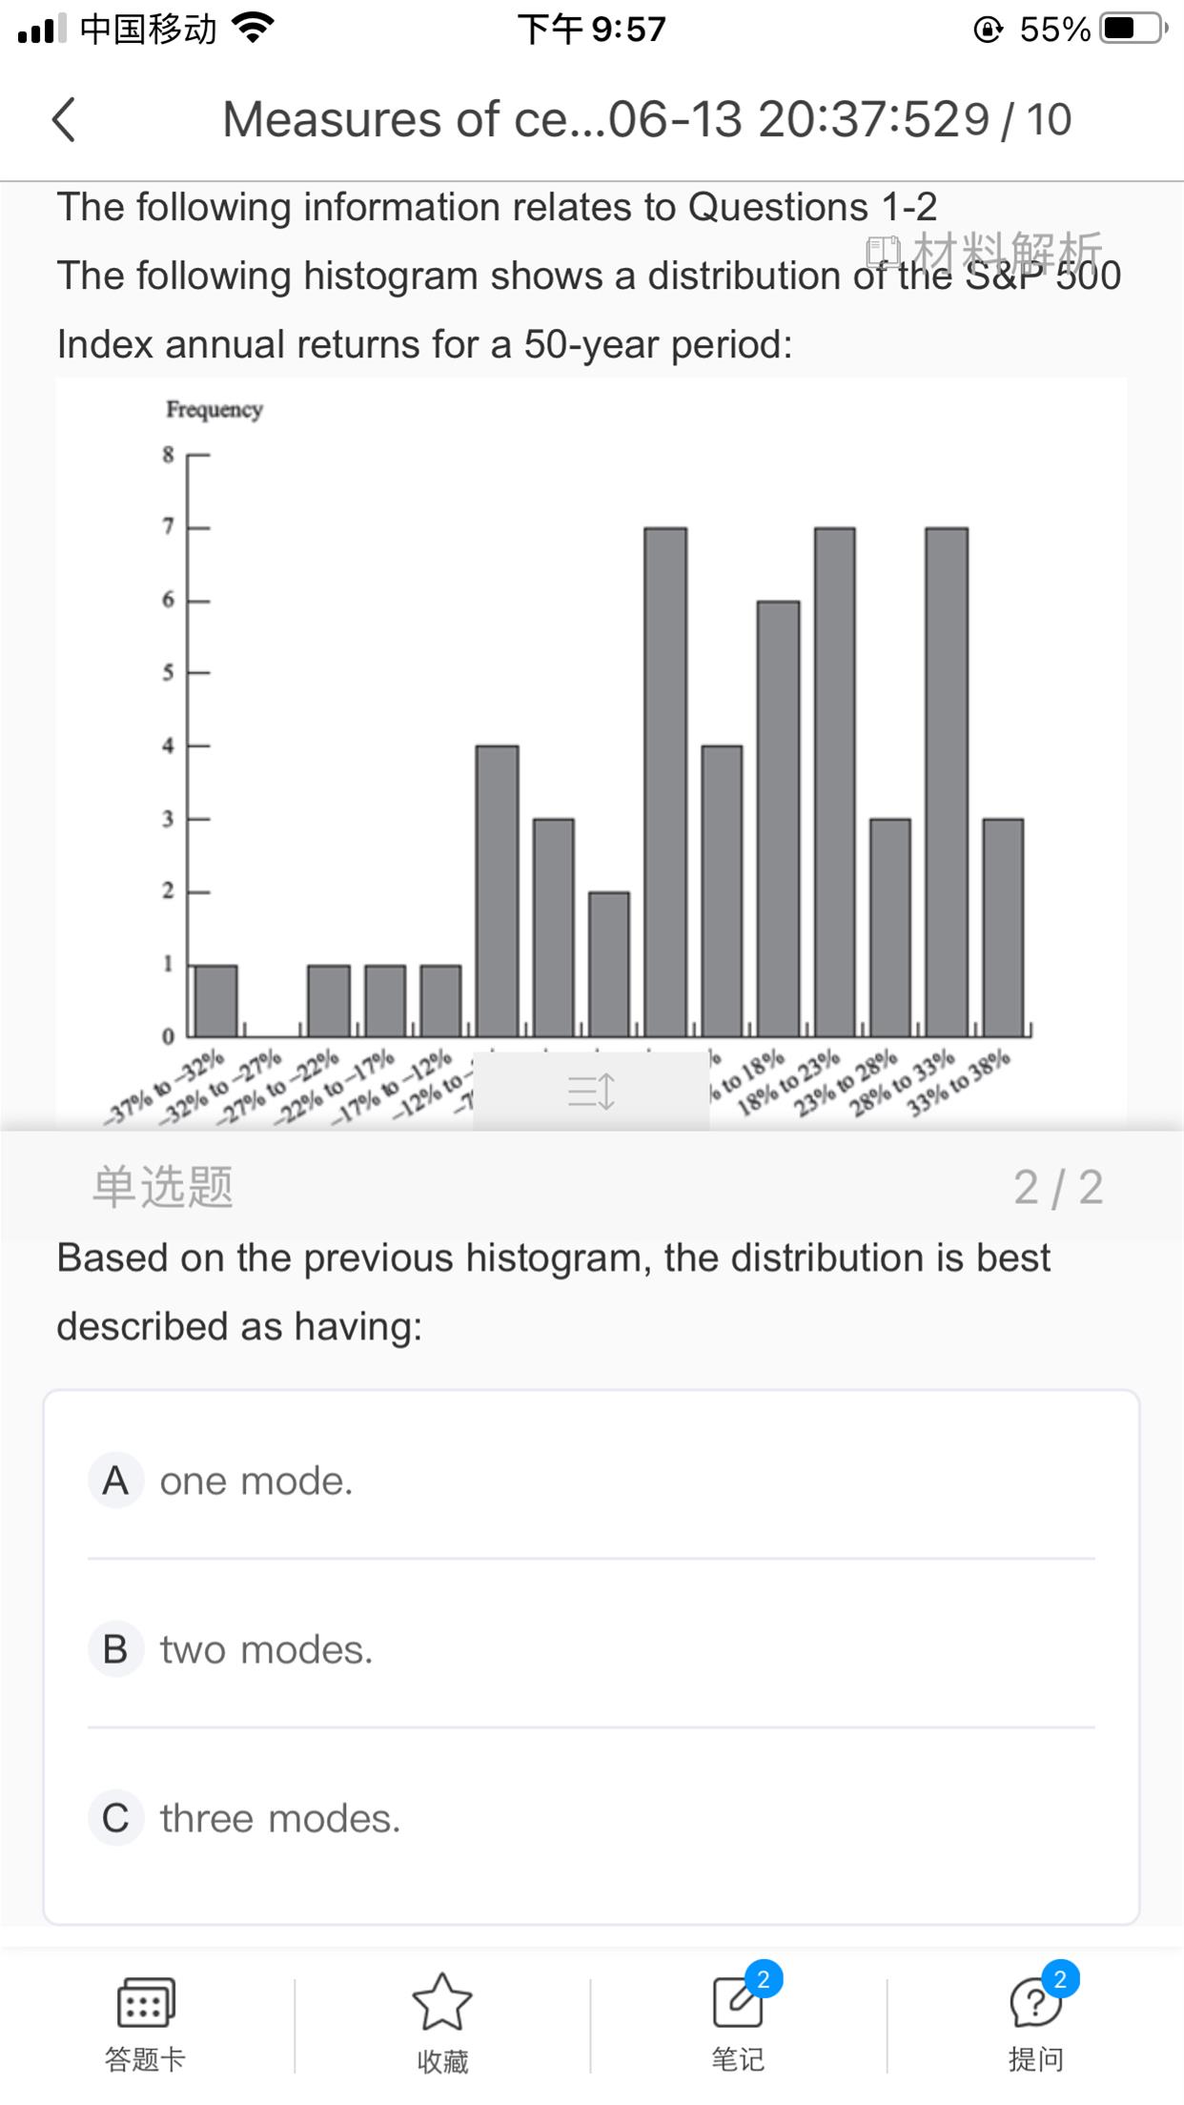Open the notes (笔记) pencil icon
Screen dimensions: 1184x2105
click(738, 2000)
